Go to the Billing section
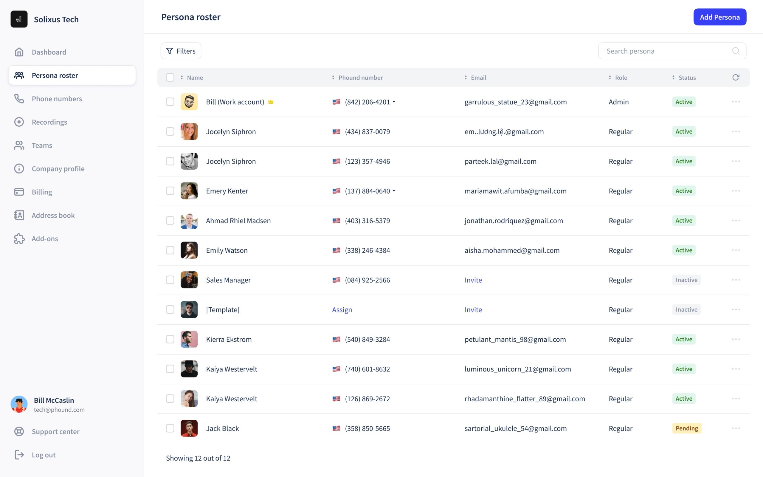Viewport: 763px width, 477px height. 42,192
